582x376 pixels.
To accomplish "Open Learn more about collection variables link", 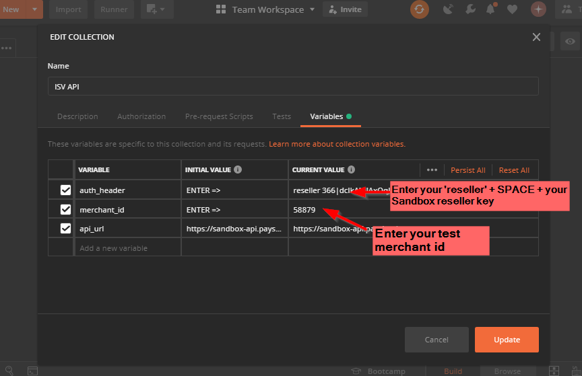I will tap(337, 144).
